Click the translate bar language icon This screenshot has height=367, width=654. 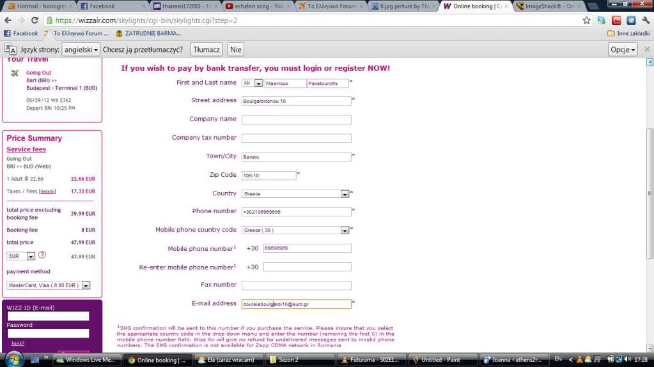[10, 49]
